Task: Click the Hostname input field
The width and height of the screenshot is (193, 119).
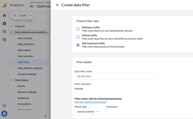Action: [148, 112]
